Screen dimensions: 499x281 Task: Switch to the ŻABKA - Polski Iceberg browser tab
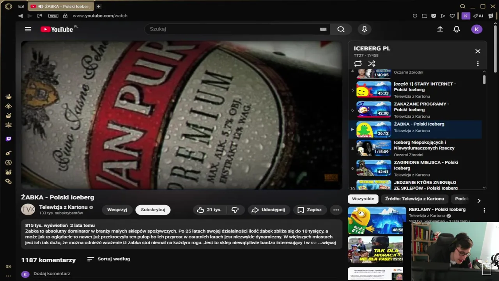point(60,6)
